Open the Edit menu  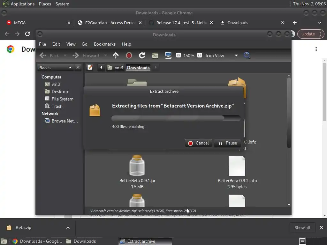[56, 44]
